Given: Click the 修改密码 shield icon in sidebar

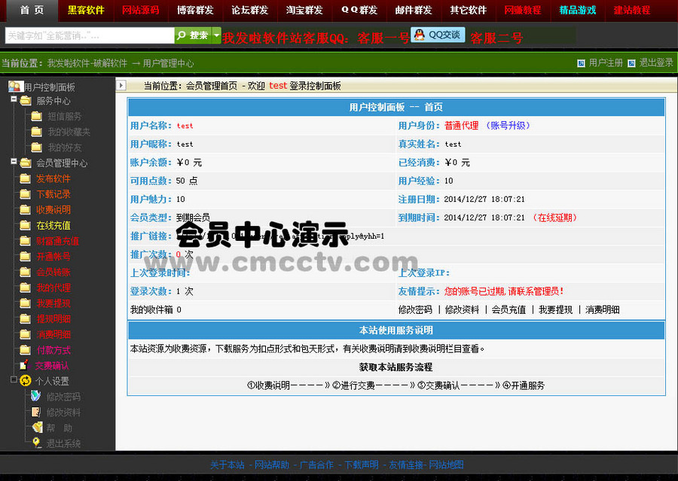Looking at the screenshot, I should [x=36, y=396].
